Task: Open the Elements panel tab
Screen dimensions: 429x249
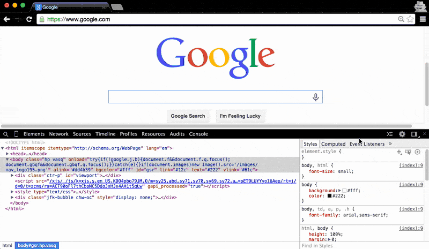Action: pos(34,134)
